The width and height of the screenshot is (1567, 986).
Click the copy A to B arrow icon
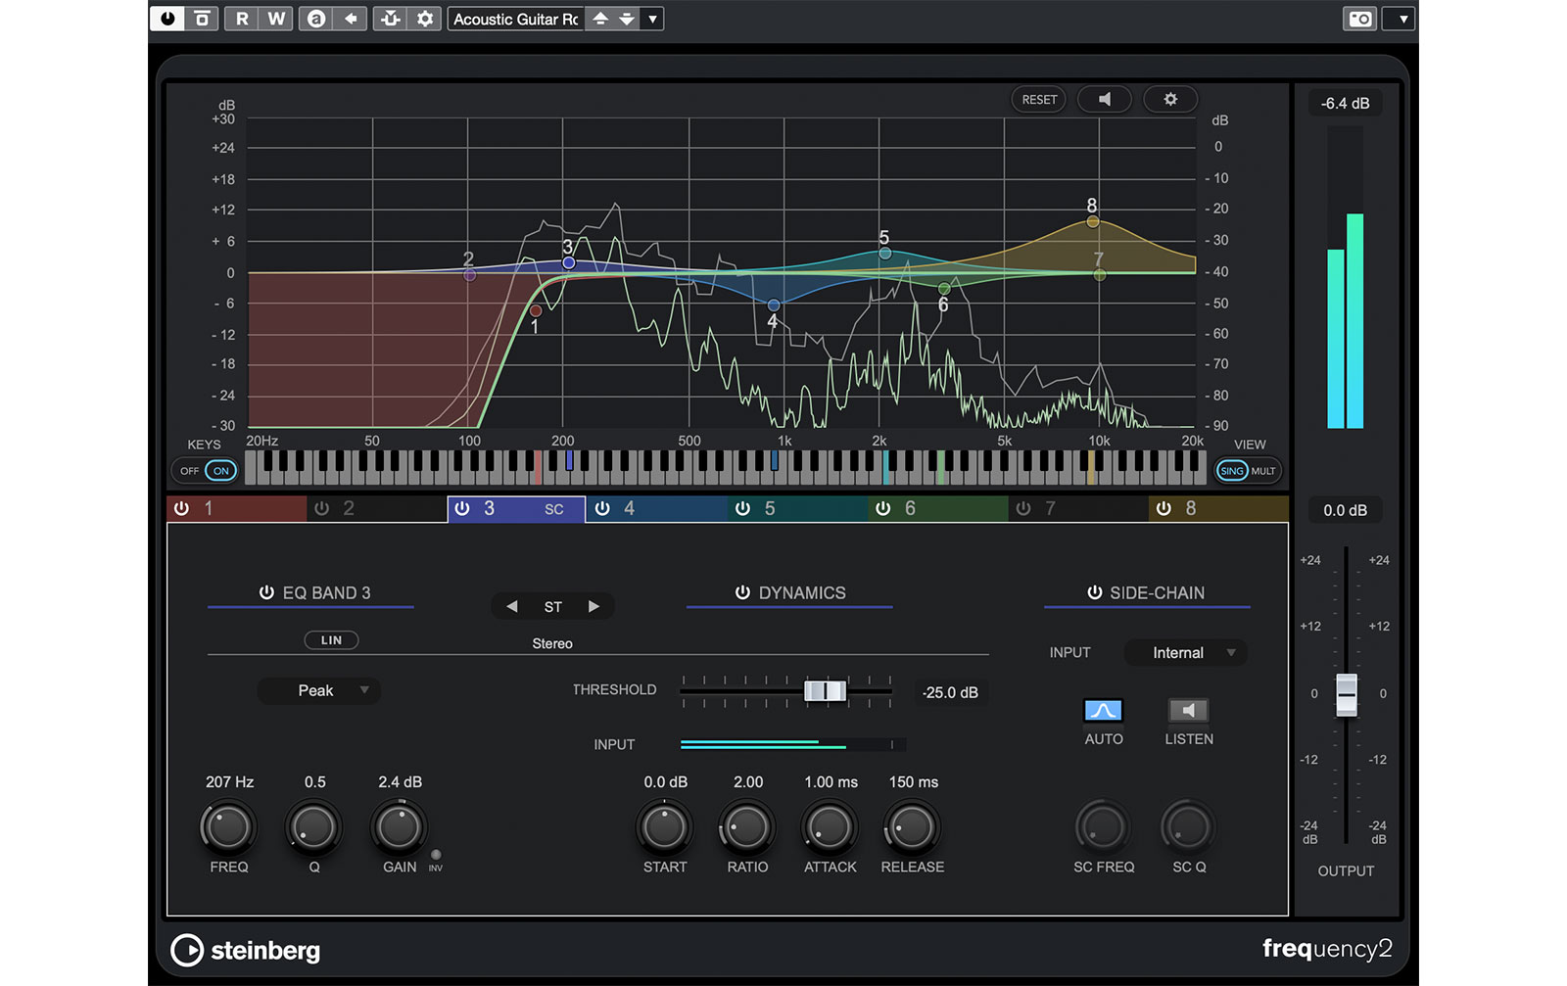click(350, 18)
